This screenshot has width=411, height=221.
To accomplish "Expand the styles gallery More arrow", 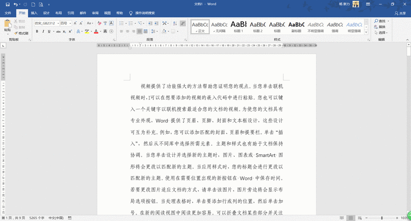I will 366,33.
